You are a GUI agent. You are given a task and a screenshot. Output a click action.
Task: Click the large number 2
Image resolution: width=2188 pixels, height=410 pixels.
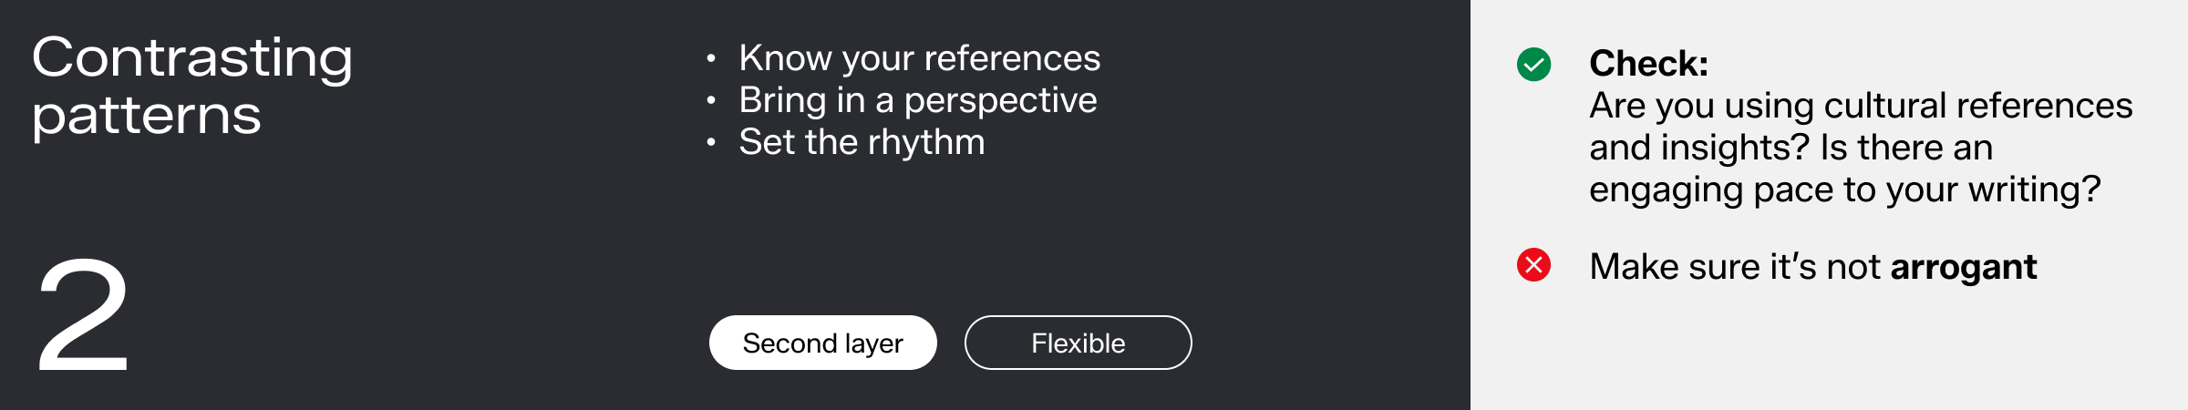pyautogui.click(x=82, y=314)
